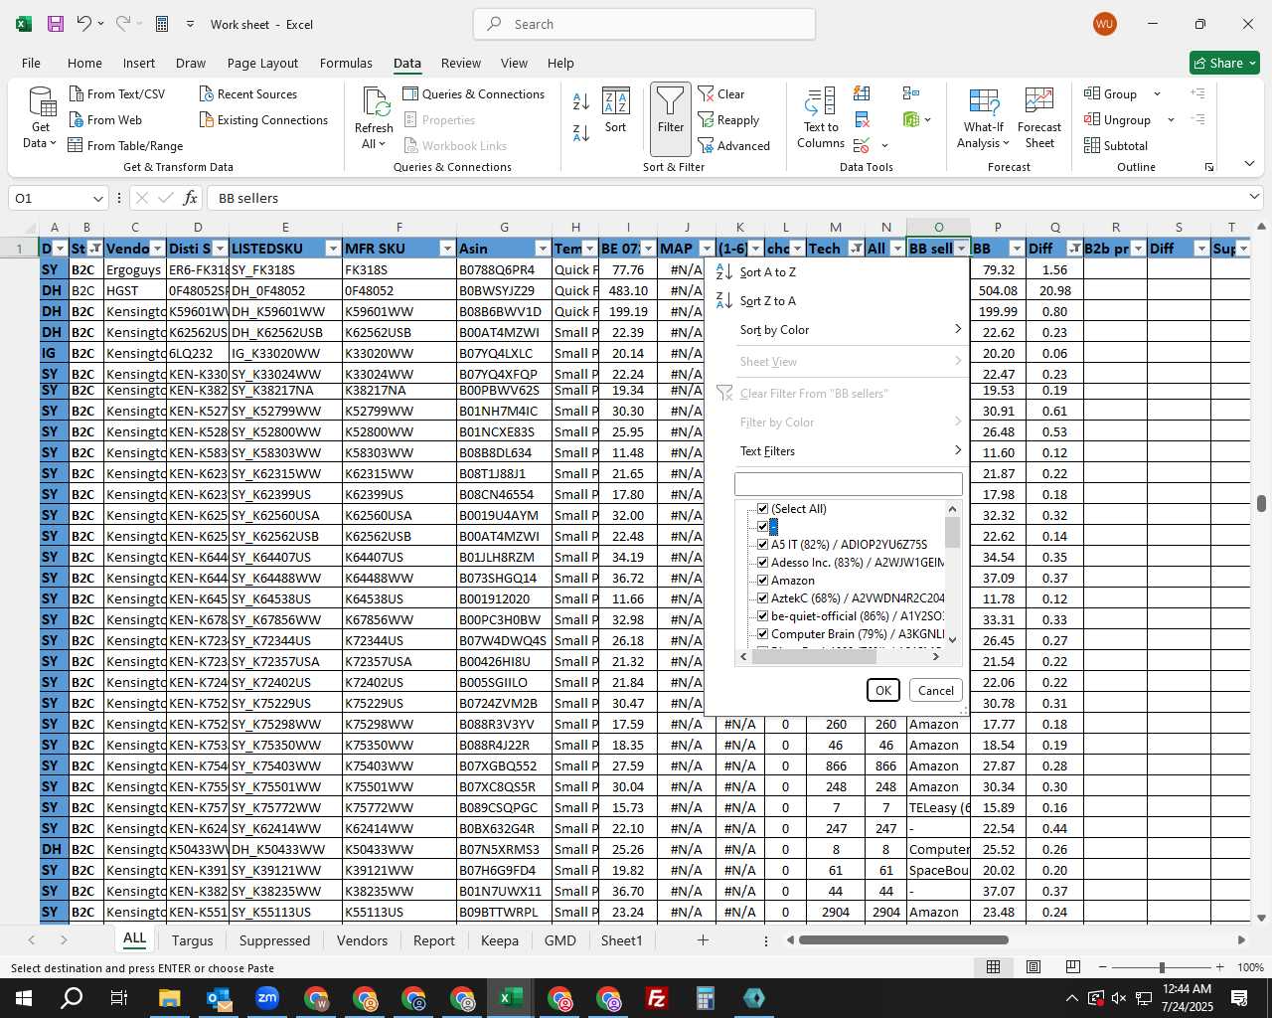Uncheck Adesso Inc. (83%) checkbox

click(x=763, y=563)
